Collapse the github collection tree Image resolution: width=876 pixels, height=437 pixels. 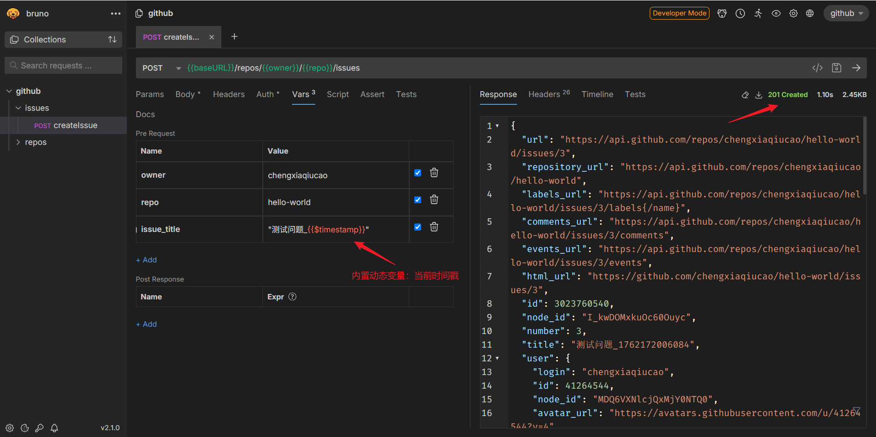click(9, 91)
